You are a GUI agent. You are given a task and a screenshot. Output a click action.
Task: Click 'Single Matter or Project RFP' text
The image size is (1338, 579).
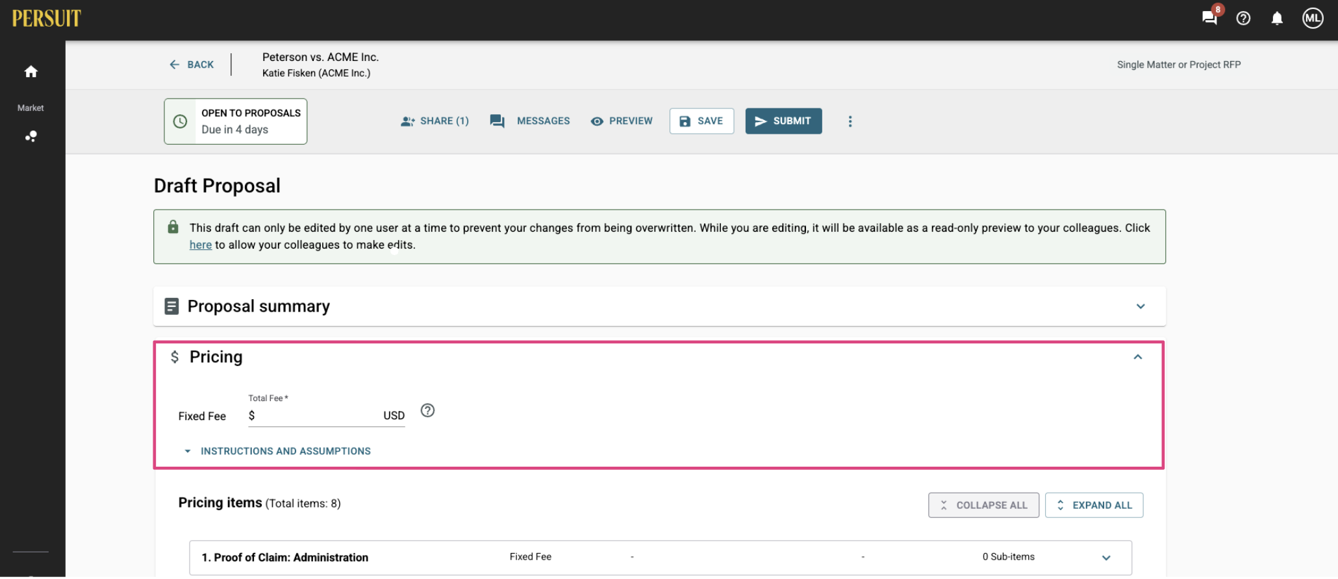[1178, 64]
